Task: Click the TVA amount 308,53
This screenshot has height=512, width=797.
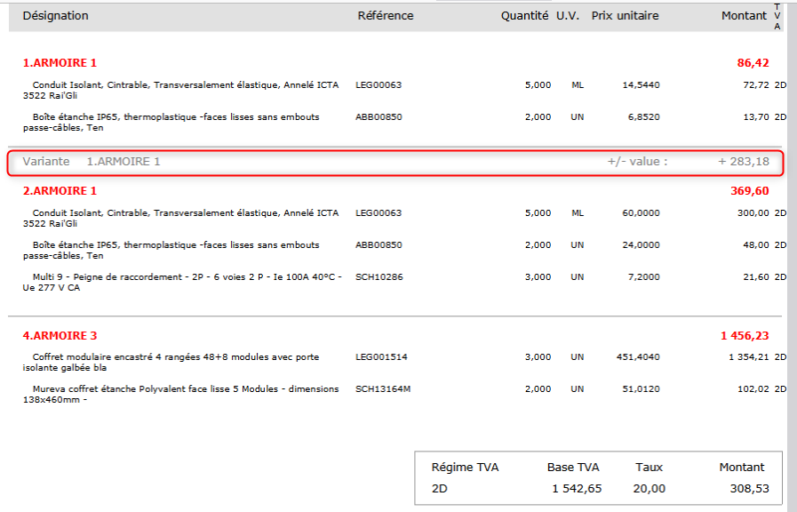Action: coord(749,489)
